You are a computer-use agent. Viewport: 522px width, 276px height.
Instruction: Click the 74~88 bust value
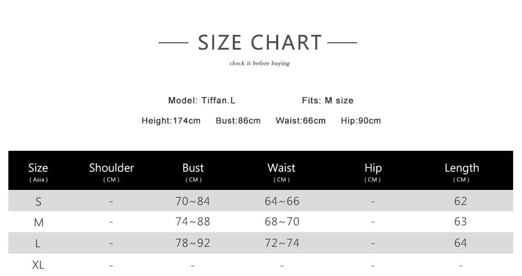[193, 222]
